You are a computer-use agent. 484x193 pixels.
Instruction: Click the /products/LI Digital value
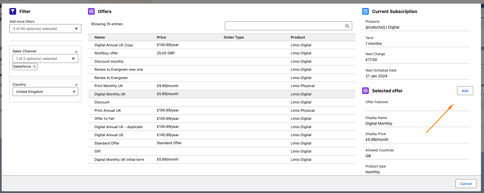coord(382,27)
